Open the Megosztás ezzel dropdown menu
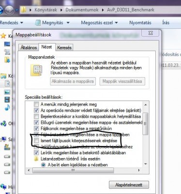The height and width of the screenshot is (194, 181). [99, 23]
